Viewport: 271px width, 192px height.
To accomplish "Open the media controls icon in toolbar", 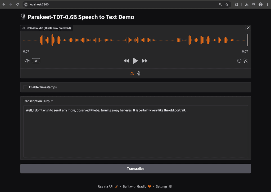I will (254, 4).
